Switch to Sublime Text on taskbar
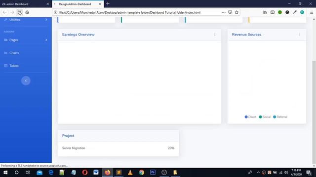Viewport: 316px width, 177px height. [x=119, y=173]
